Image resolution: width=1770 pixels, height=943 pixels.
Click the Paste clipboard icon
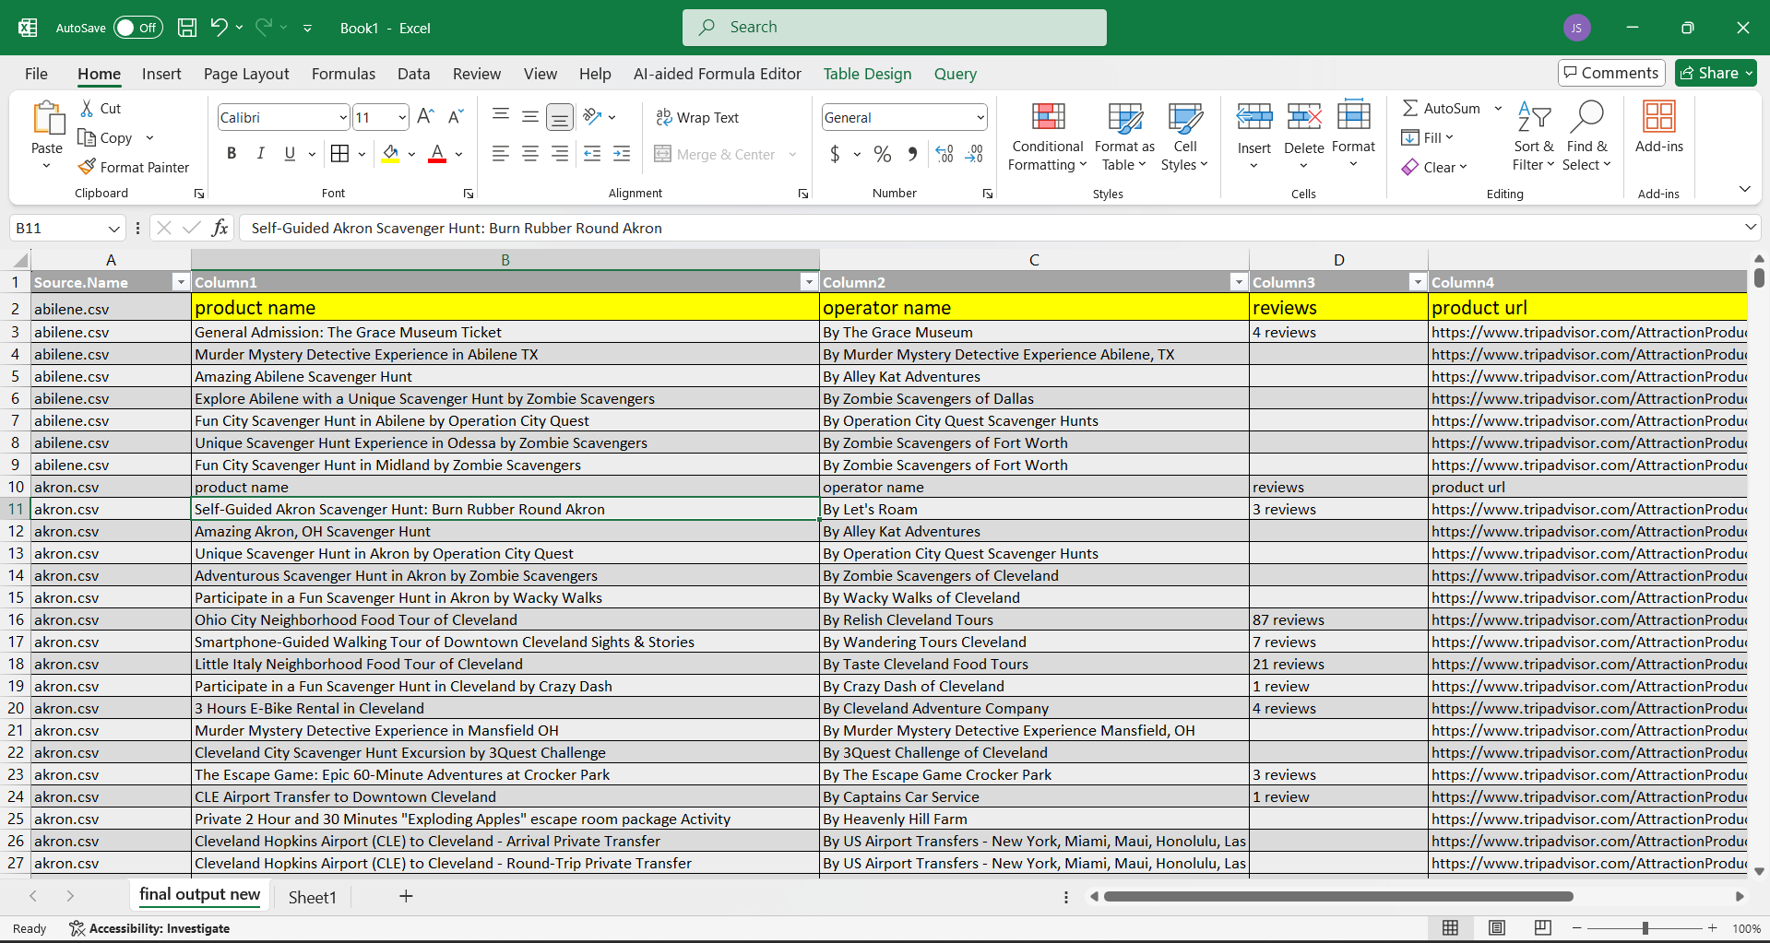tap(47, 118)
